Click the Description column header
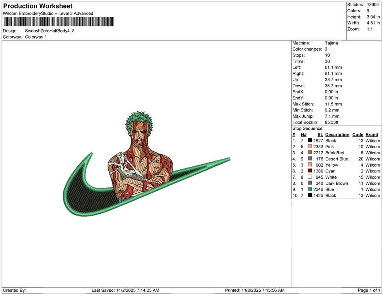The height and width of the screenshot is (294, 383). [337, 135]
